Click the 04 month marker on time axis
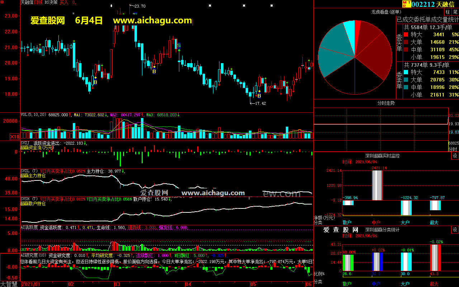 click(x=188, y=284)
